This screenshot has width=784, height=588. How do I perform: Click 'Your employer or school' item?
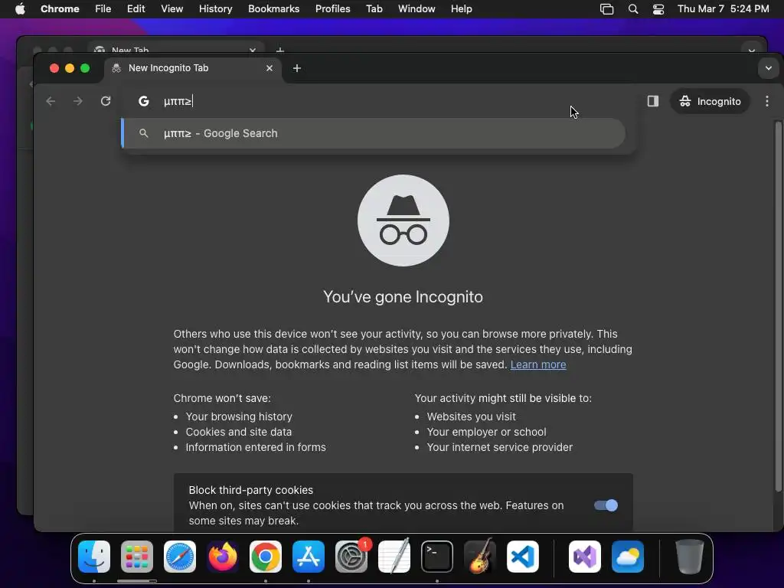pyautogui.click(x=486, y=432)
